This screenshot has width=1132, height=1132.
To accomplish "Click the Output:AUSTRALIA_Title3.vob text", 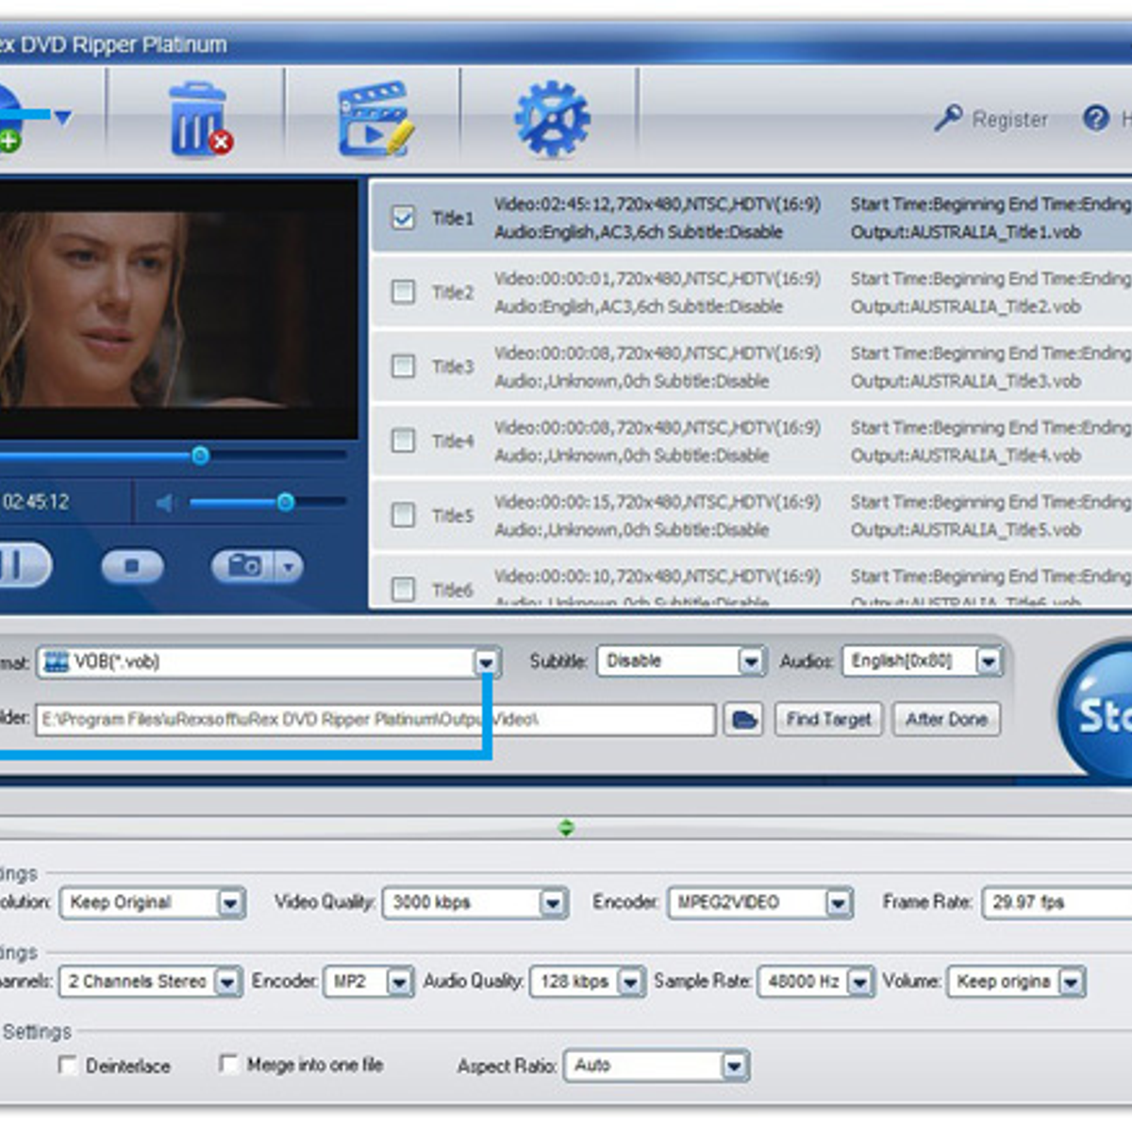I will point(966,381).
